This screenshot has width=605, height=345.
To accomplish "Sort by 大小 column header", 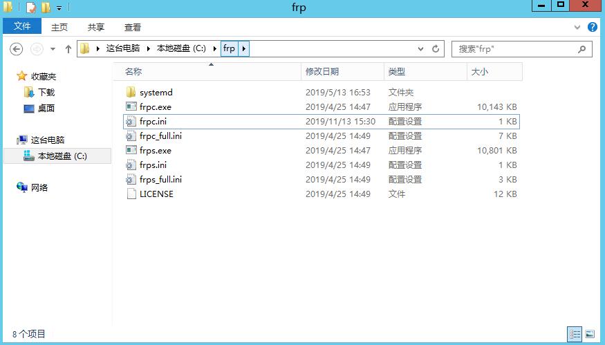I will click(x=494, y=71).
